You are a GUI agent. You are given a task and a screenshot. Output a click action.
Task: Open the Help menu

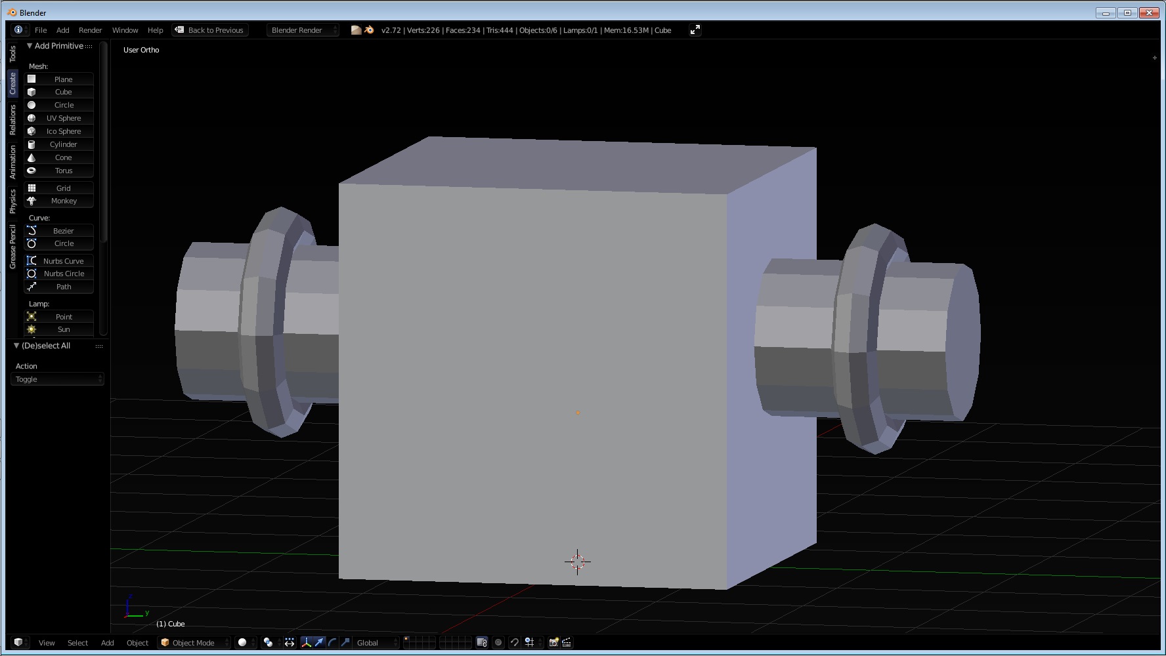pos(155,30)
